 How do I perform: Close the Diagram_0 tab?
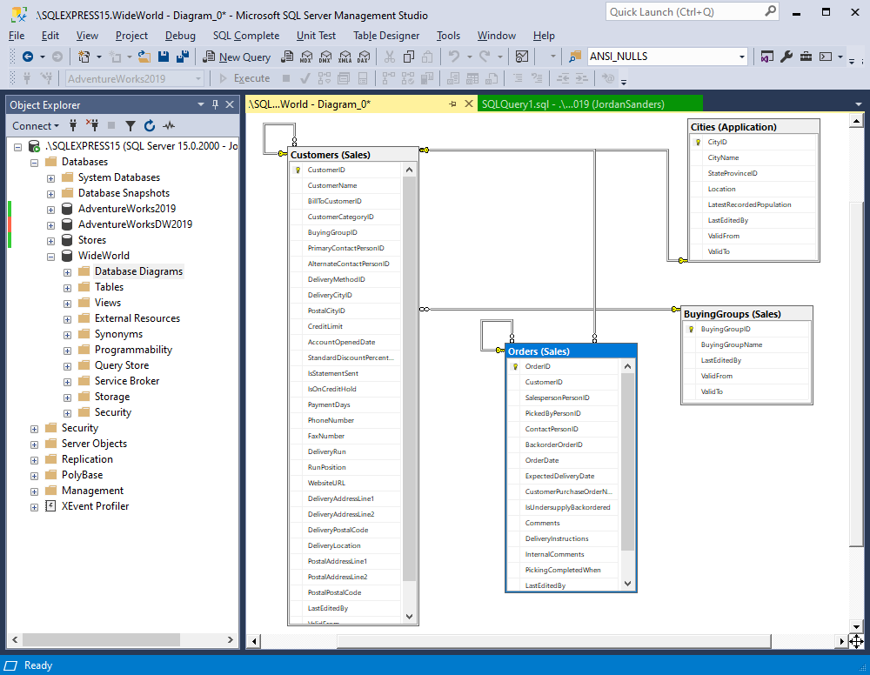coord(469,104)
